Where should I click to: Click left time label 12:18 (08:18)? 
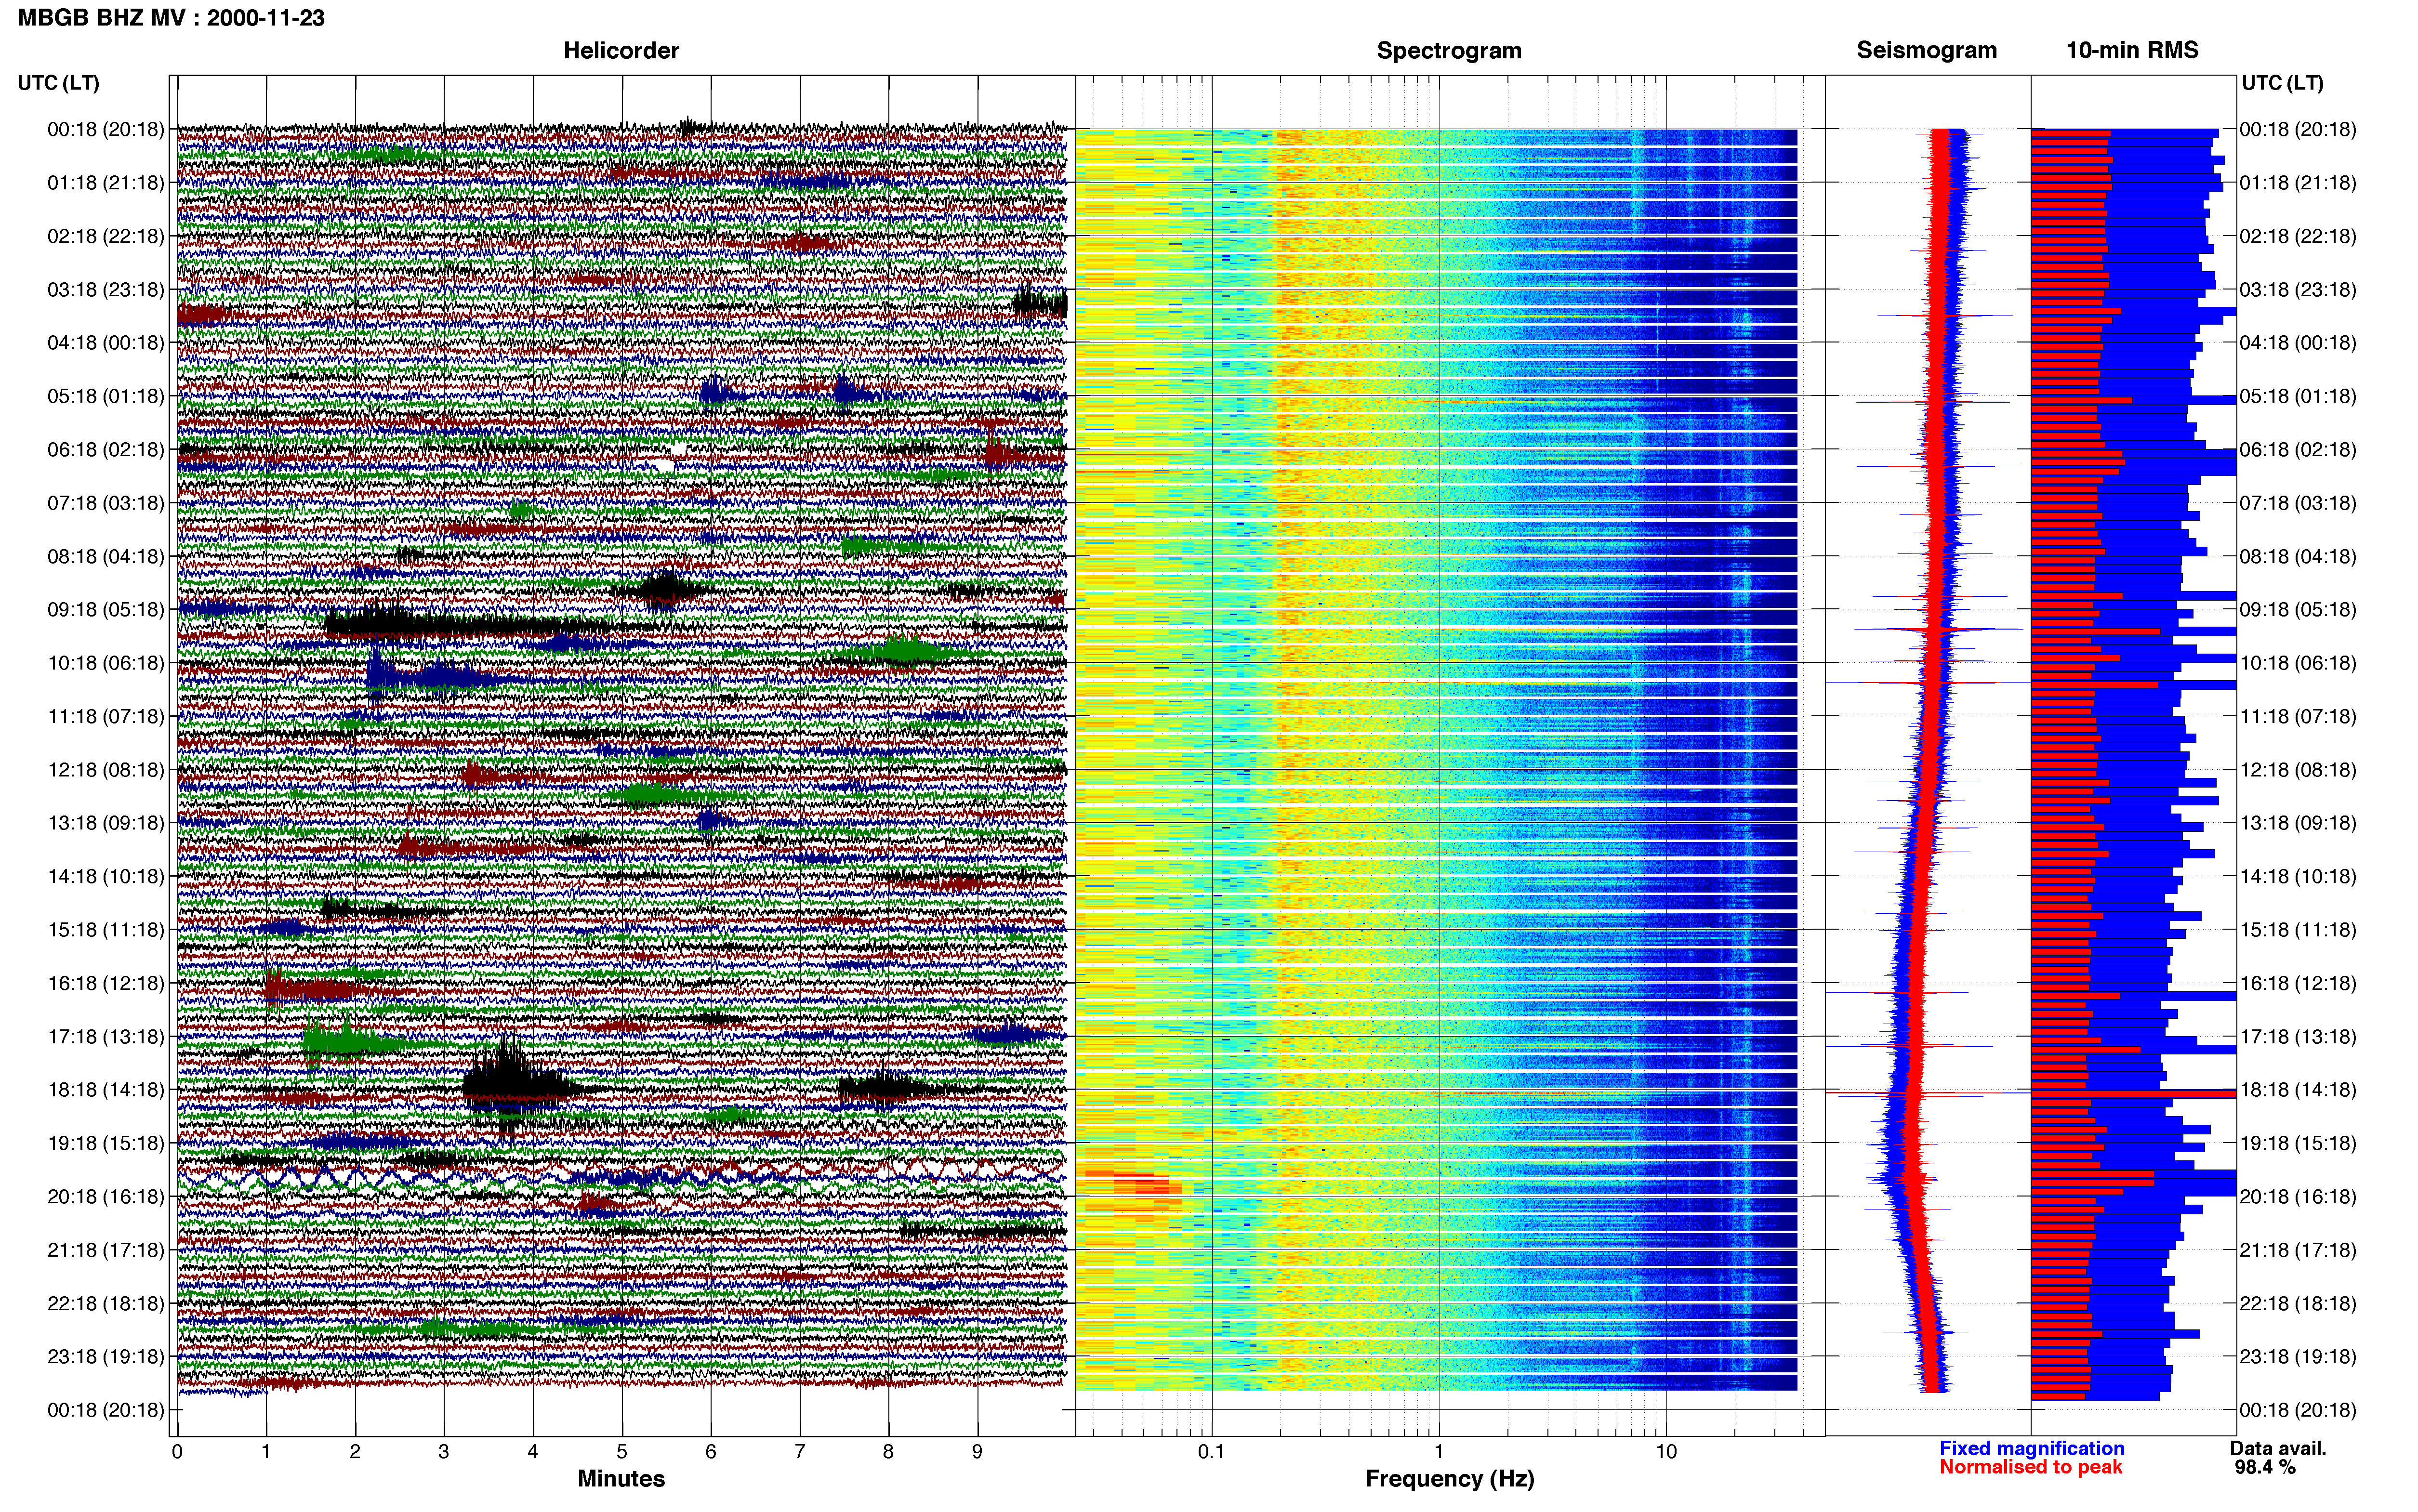coord(106,770)
